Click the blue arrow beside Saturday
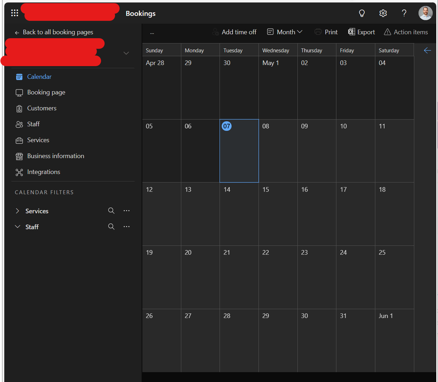This screenshot has width=438, height=382. pos(427,50)
